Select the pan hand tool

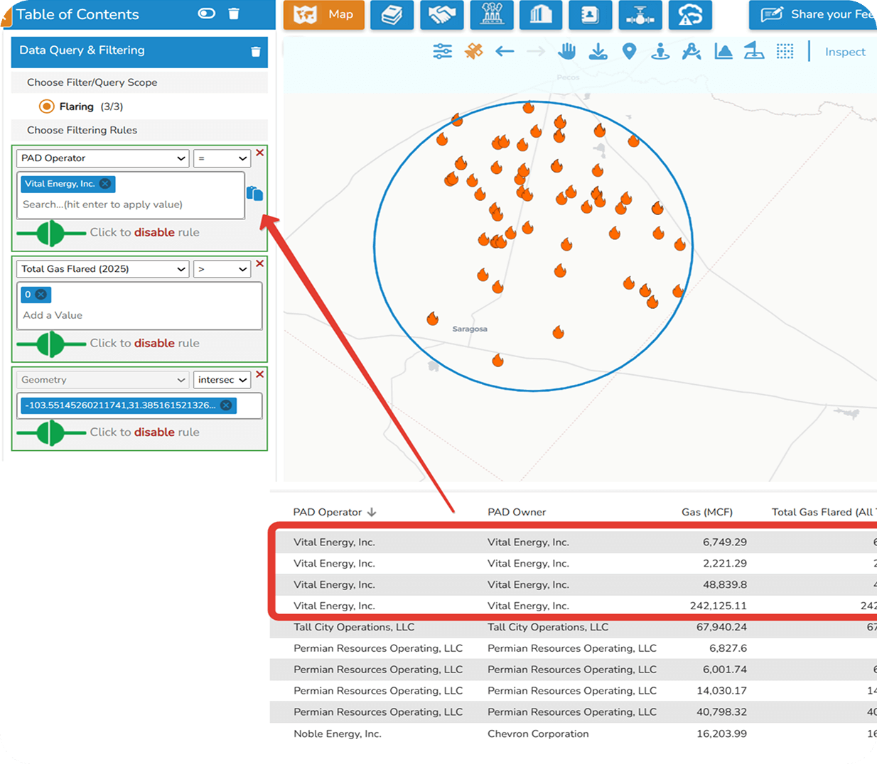click(x=566, y=51)
